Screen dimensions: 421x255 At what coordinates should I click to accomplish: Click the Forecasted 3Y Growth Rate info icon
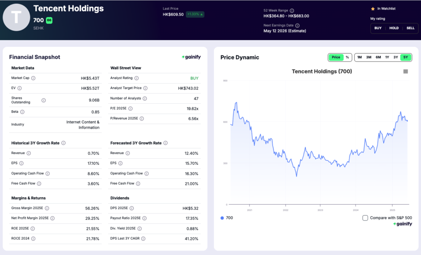(x=166, y=143)
